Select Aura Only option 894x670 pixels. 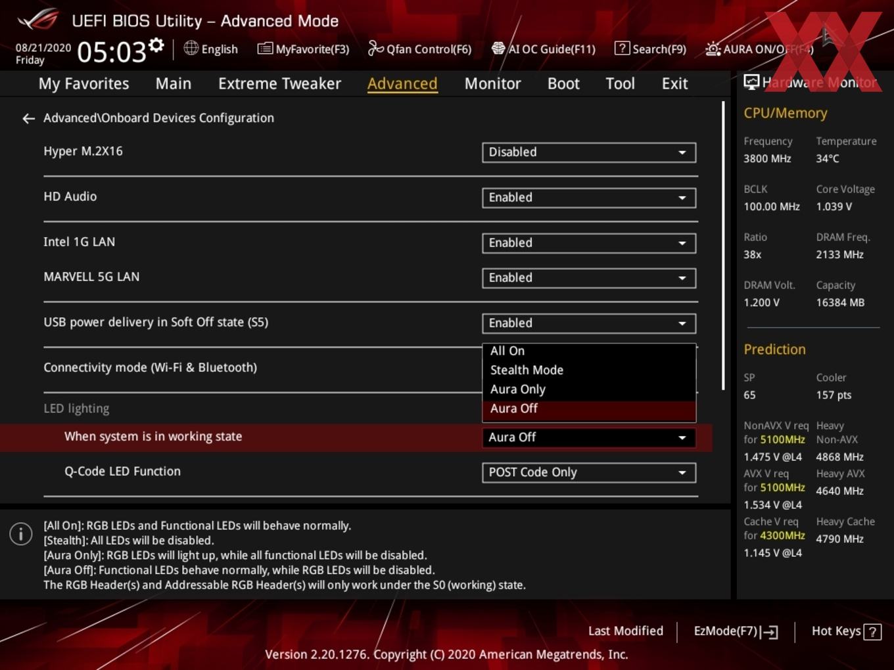point(589,389)
